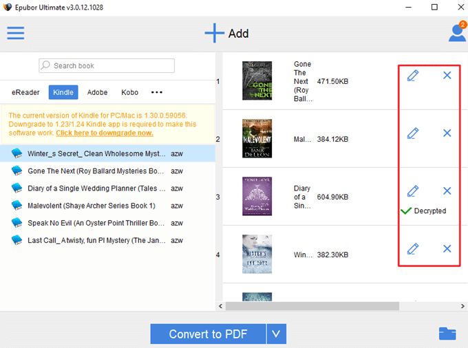Image resolution: width=468 pixels, height=348 pixels.
Task: Select Speak No Evil entry
Action: click(x=107, y=222)
